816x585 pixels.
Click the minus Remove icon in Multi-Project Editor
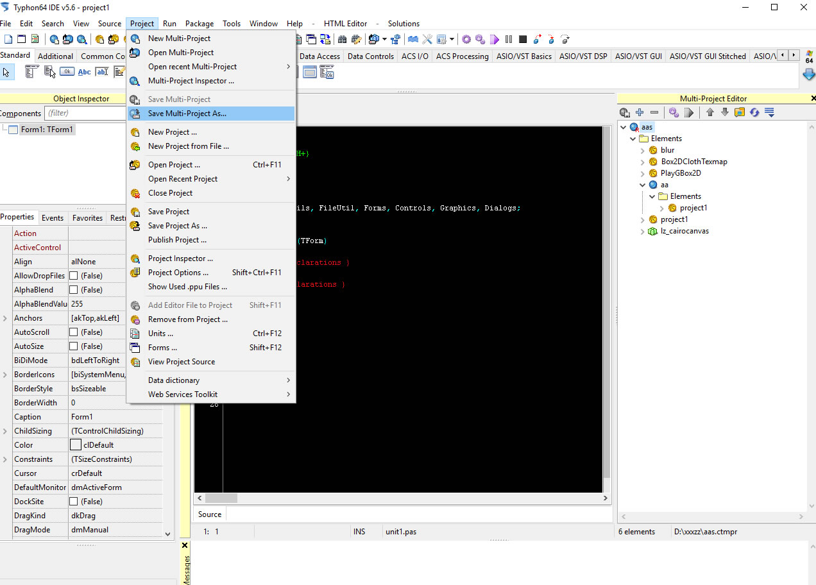pyautogui.click(x=654, y=113)
